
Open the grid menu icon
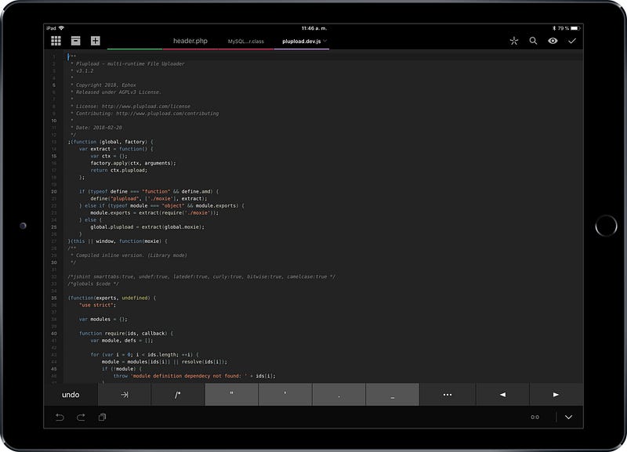56,41
